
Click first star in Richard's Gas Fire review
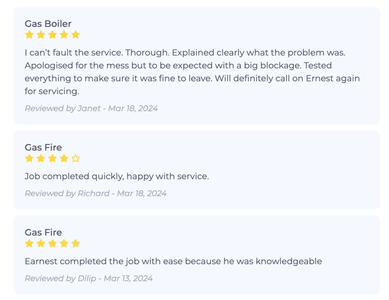[29, 159]
